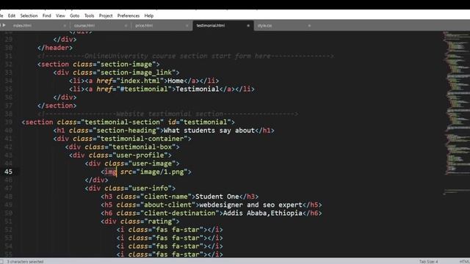The width and height of the screenshot is (470, 264).
Task: Click the closing section tag on line 37
Action: click(x=57, y=106)
